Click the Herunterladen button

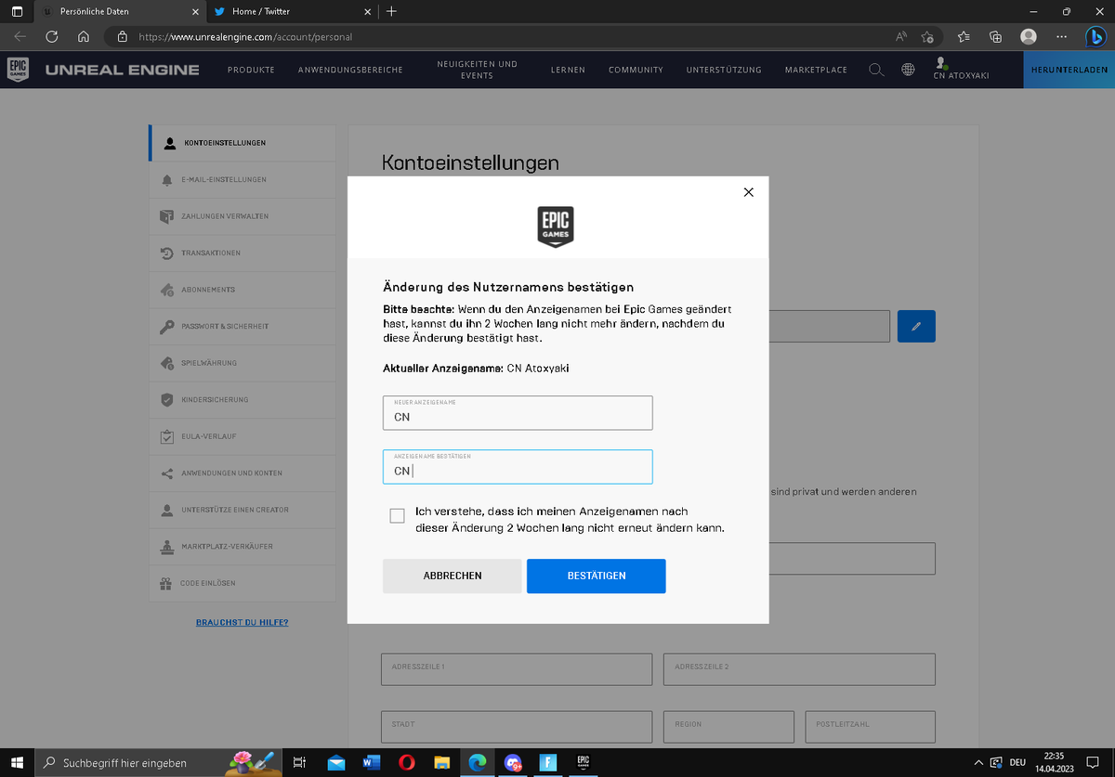coord(1069,70)
